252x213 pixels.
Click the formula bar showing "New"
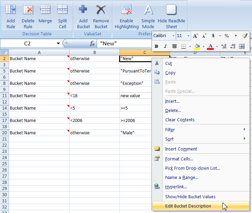tap(124, 43)
